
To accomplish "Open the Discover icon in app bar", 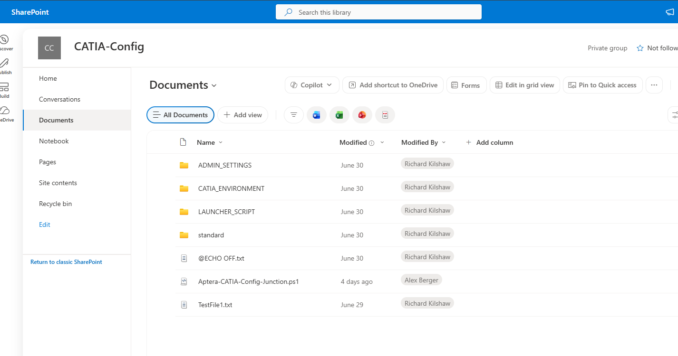I will pos(4,39).
